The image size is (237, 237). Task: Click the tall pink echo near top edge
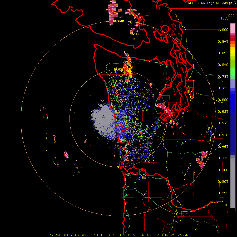click(x=113, y=13)
